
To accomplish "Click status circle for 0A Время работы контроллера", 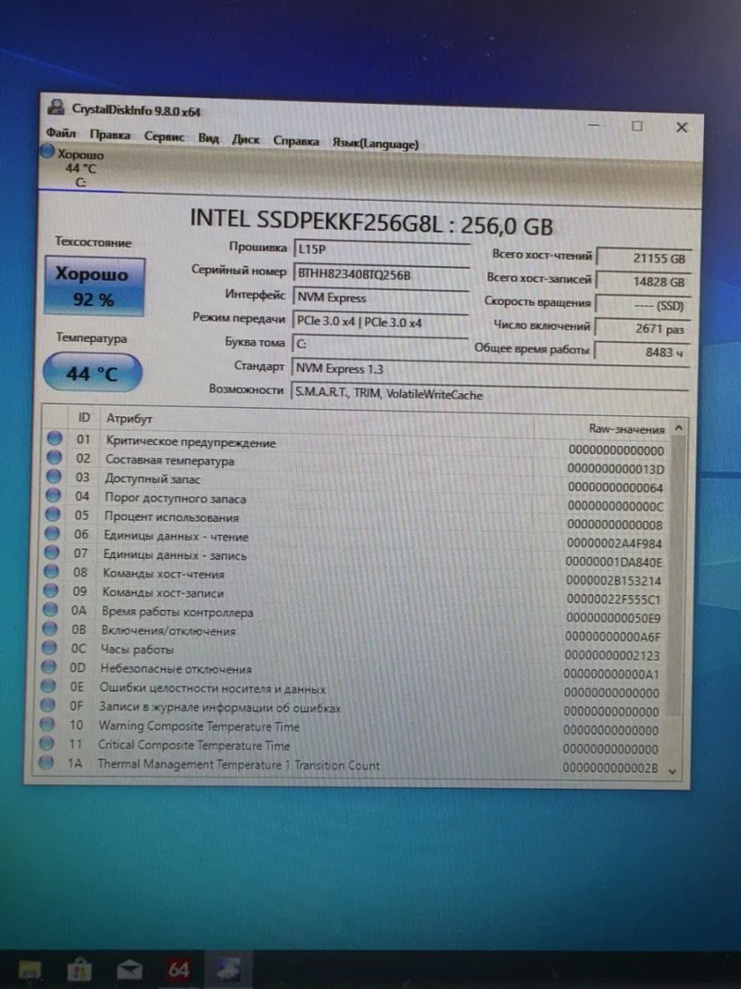I will pos(50,610).
